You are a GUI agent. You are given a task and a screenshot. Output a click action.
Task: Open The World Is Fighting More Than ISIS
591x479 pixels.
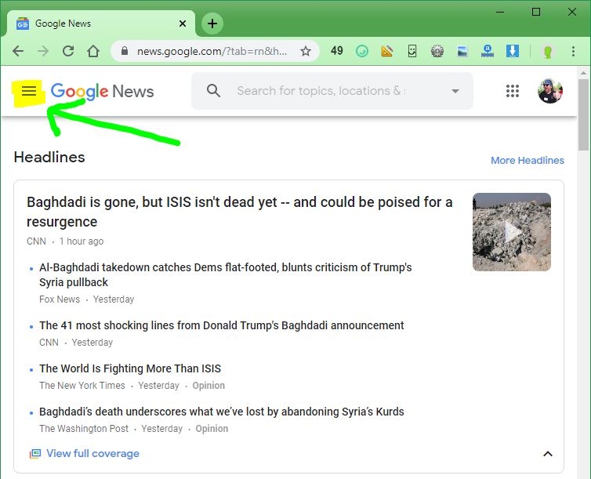pyautogui.click(x=130, y=368)
